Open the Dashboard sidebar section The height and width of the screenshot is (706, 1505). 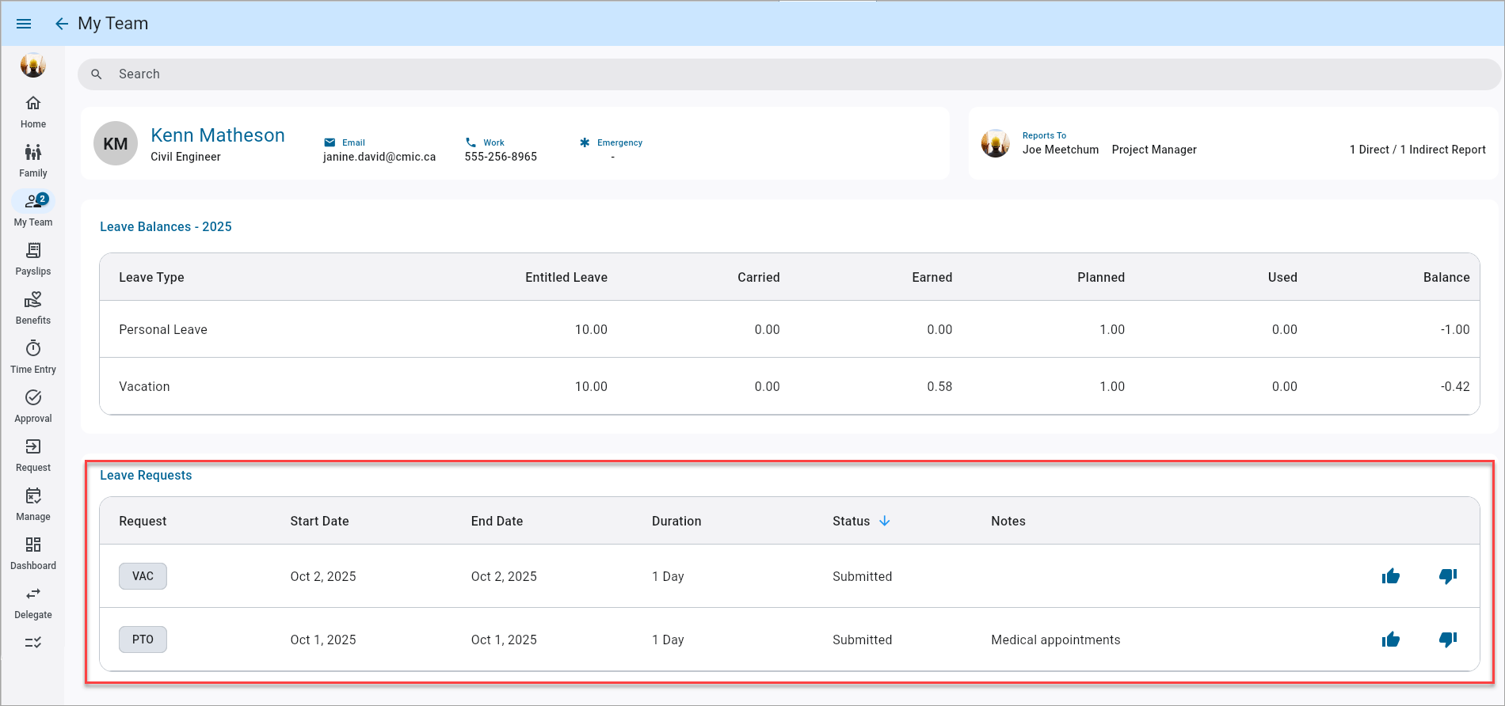coord(33,553)
